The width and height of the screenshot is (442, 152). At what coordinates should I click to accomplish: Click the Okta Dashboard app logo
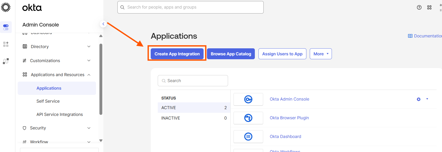(248, 136)
